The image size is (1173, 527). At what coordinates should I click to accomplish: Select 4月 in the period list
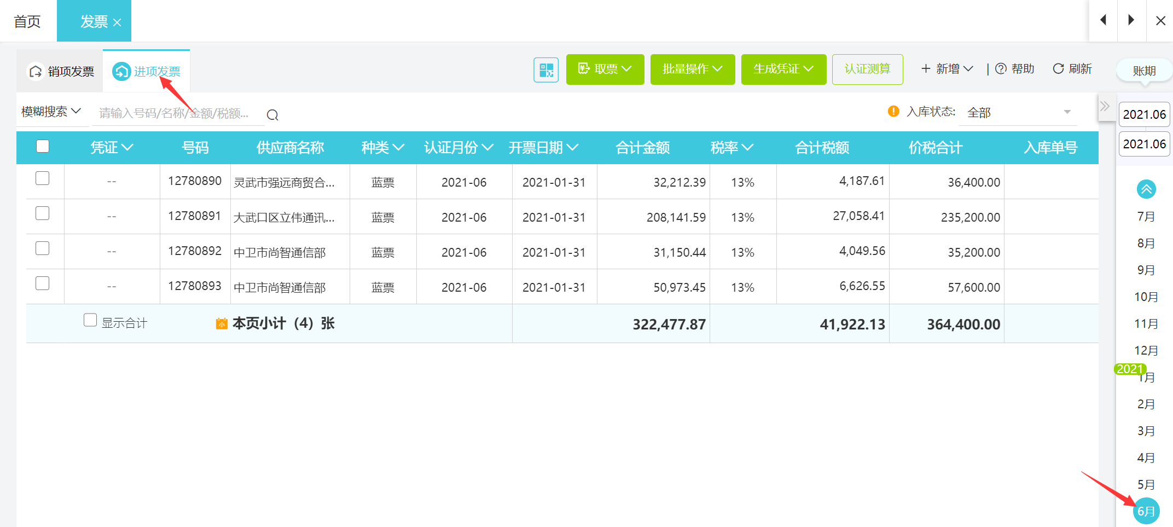pos(1146,457)
